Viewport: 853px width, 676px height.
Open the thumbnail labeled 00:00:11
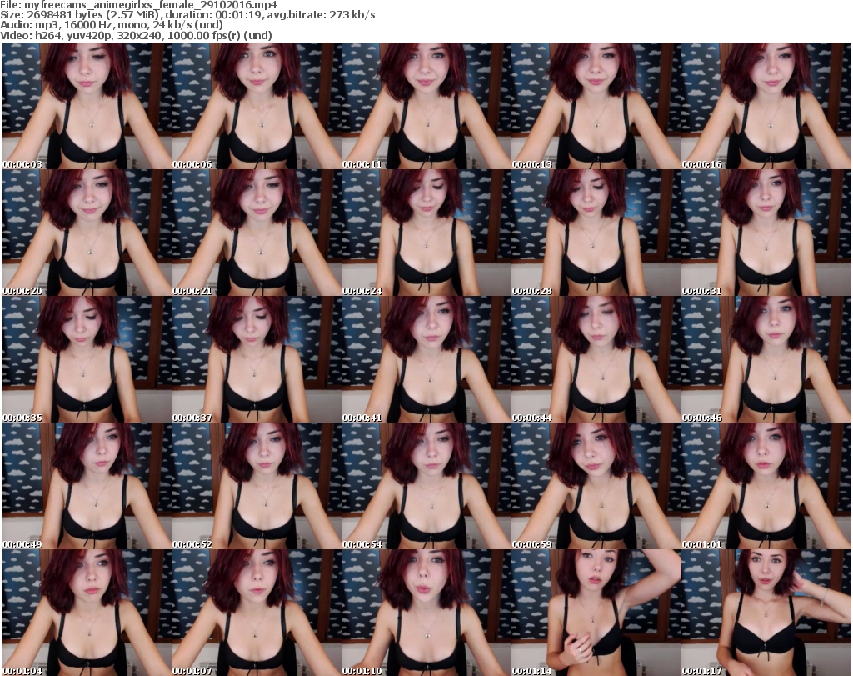pyautogui.click(x=426, y=106)
